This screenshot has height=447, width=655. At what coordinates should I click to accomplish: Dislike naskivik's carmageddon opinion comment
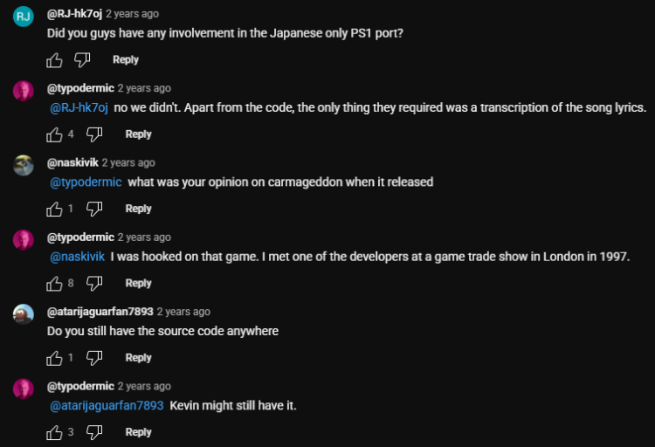click(x=95, y=209)
